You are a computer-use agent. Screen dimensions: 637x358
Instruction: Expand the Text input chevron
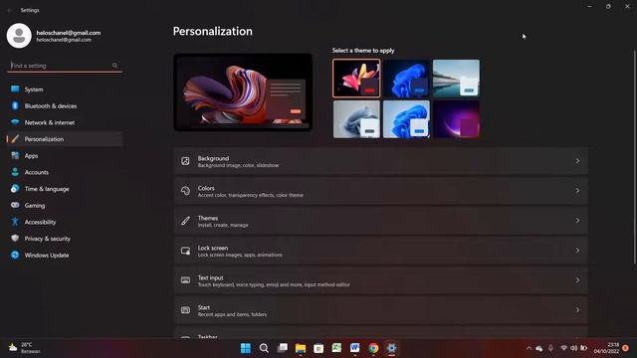(577, 280)
